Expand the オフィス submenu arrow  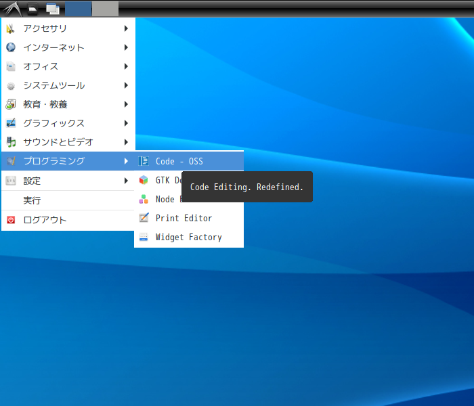(126, 66)
